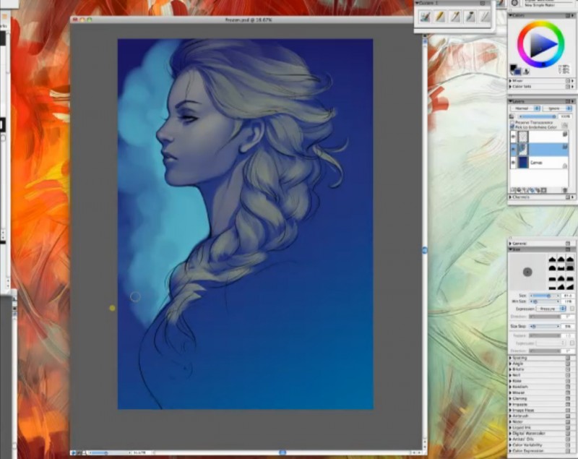Select the top layer thumbnail
This screenshot has height=459, width=578.
click(523, 137)
